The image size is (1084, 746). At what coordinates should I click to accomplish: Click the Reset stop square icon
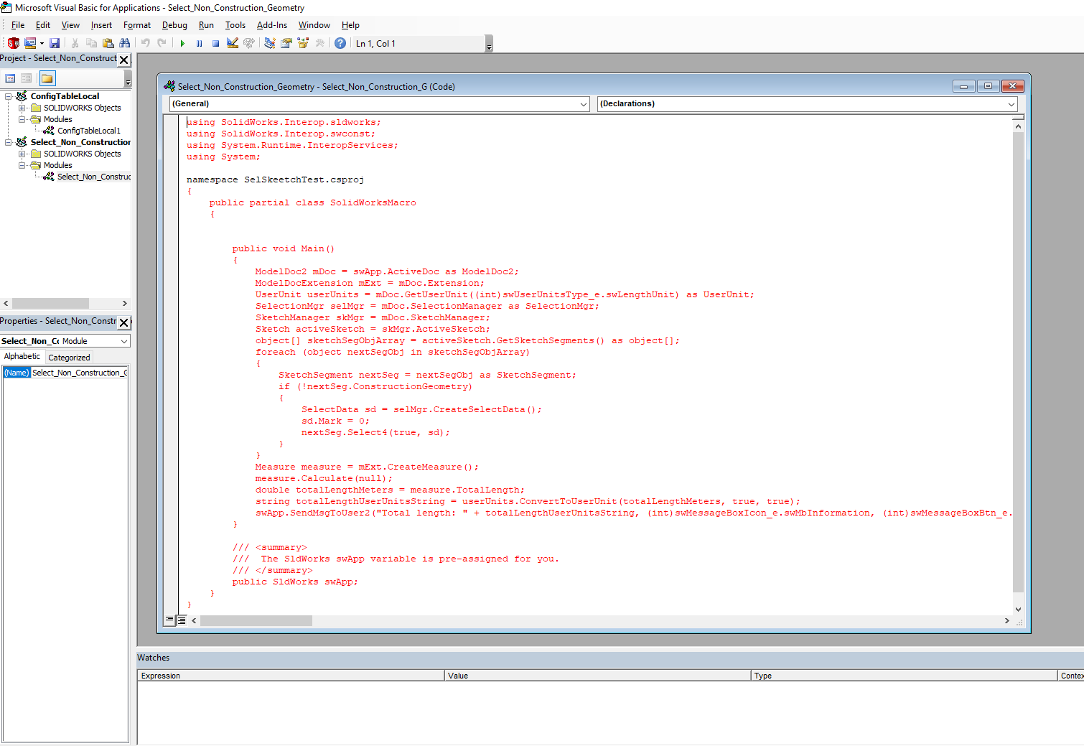[215, 43]
